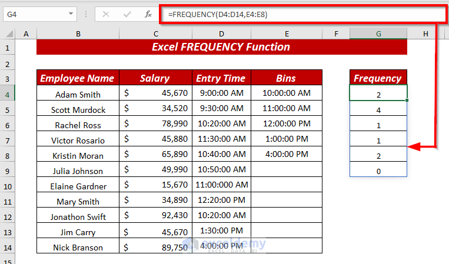The image size is (449, 264).
Task: Click the Bins header cell
Action: pos(286,78)
